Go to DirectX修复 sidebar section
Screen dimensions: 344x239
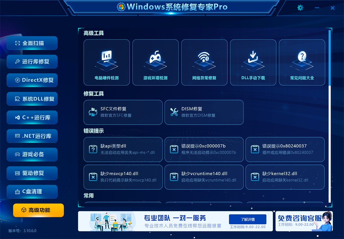click(x=32, y=80)
